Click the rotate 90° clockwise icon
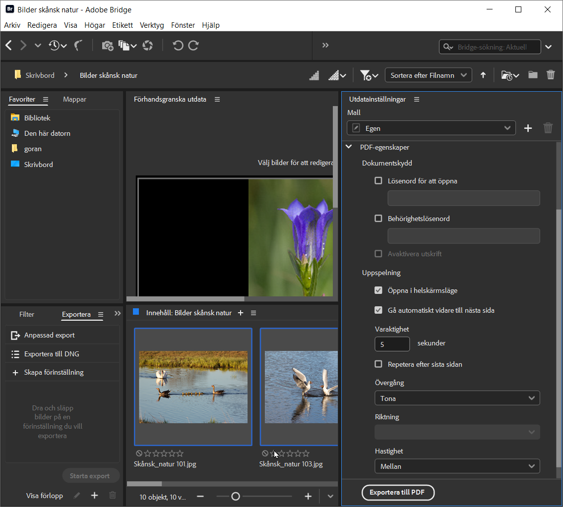The image size is (563, 507). point(193,46)
